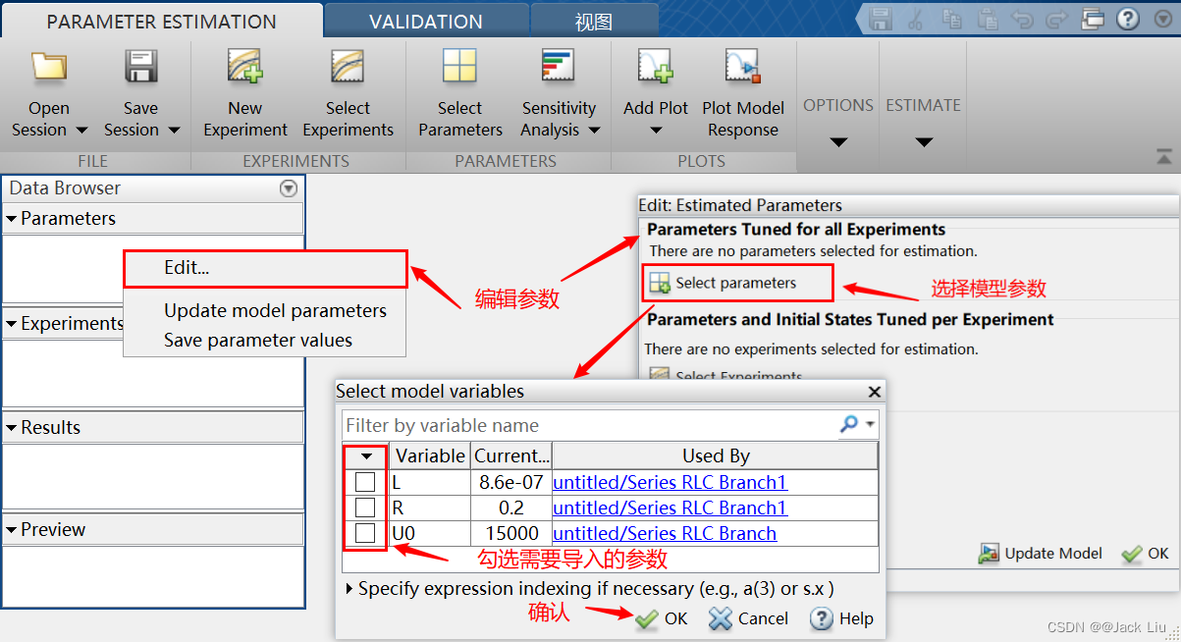This screenshot has width=1181, height=642.
Task: Click the Redo arrow icon
Action: pos(1056,19)
